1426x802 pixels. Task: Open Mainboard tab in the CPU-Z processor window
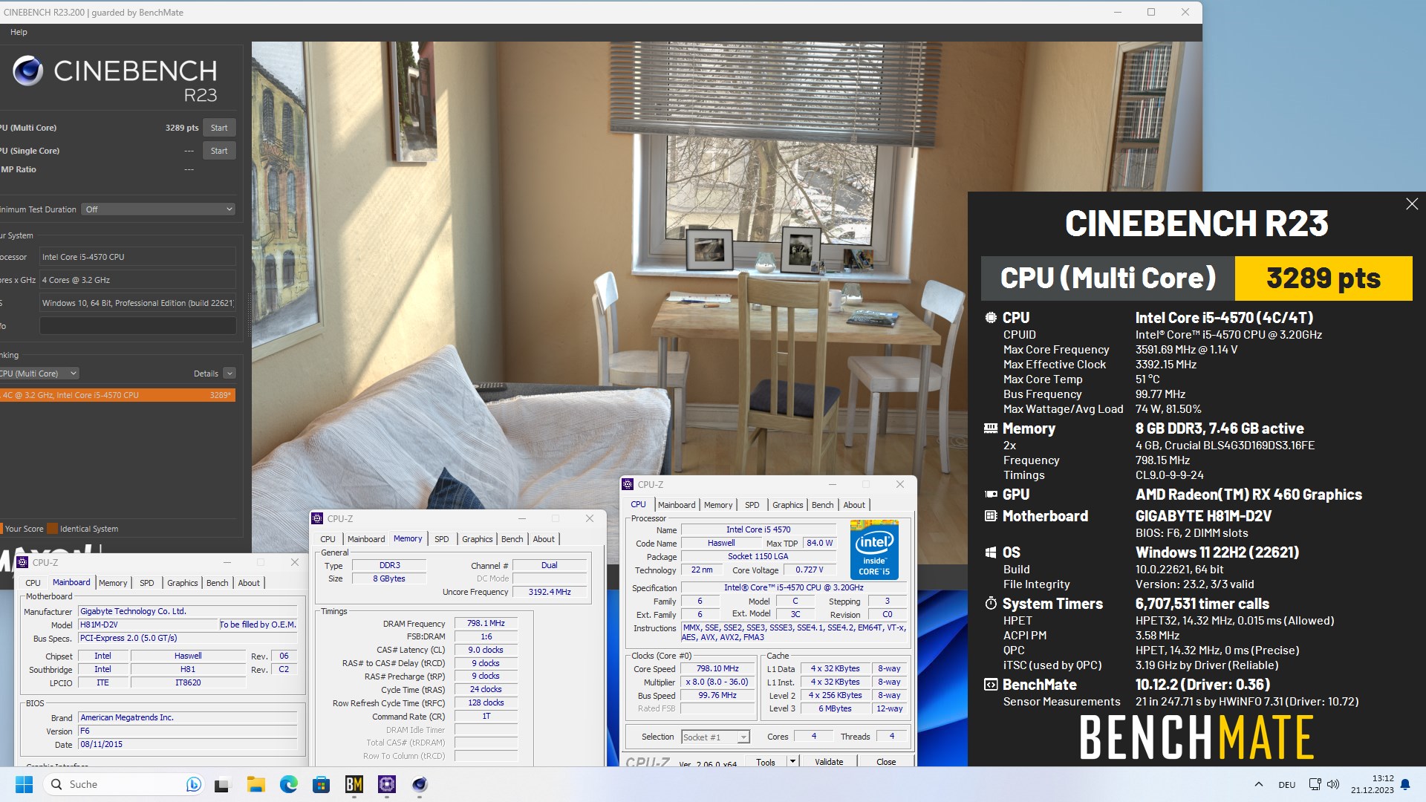coord(677,505)
